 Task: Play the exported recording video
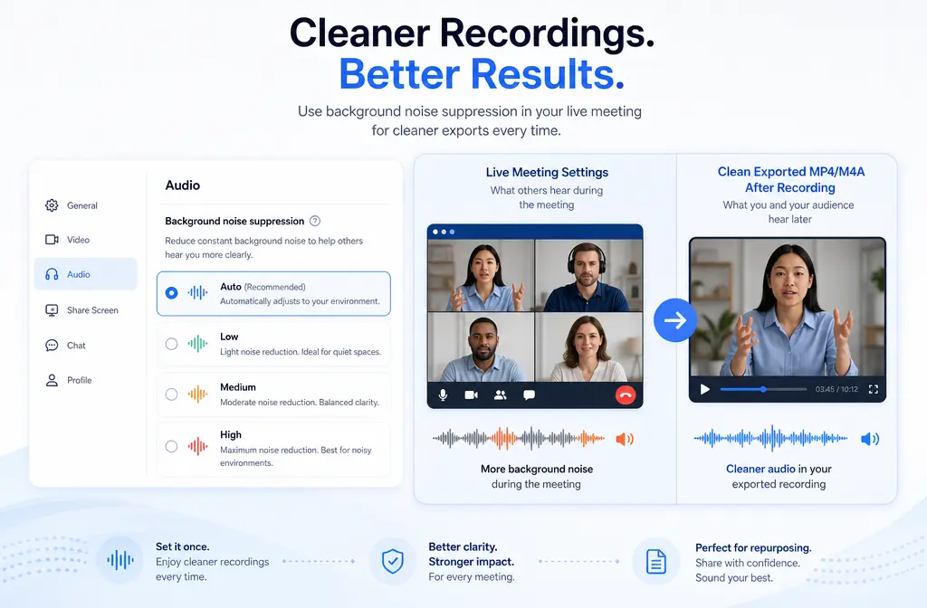point(704,389)
